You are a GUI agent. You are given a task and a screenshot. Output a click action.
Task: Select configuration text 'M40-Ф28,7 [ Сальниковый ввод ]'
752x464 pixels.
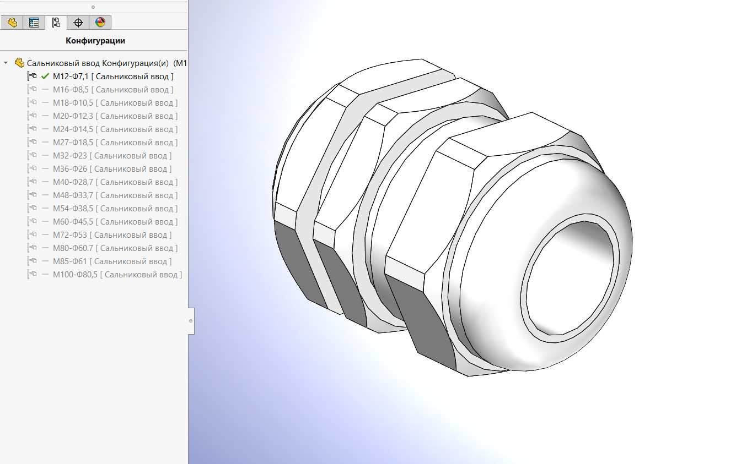tap(115, 182)
